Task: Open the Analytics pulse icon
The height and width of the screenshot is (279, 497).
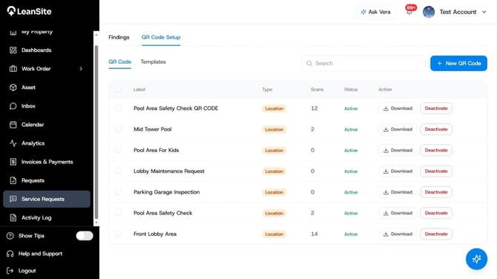Action: click(x=13, y=143)
